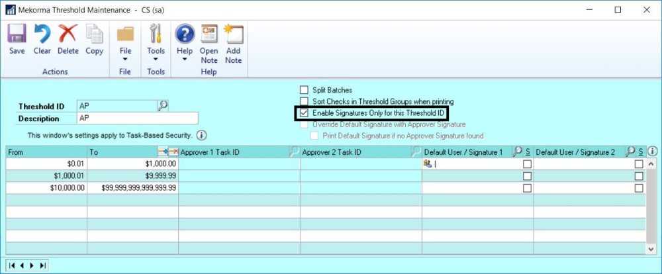The width and height of the screenshot is (662, 274).
Task: Click the From column header
Action: coord(47,152)
